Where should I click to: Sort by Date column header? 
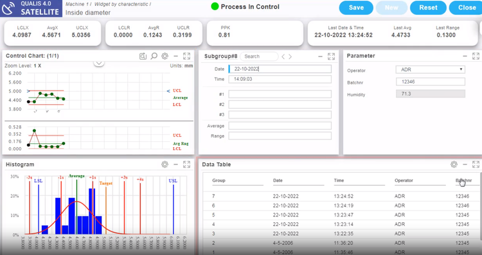click(278, 180)
